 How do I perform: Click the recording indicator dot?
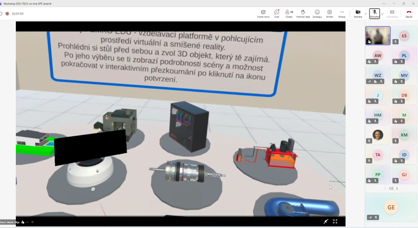[x=7, y=14]
